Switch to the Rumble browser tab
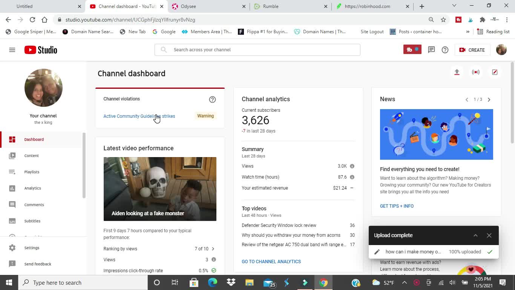Screen dimensions: 515x290 pyautogui.click(x=290, y=6)
